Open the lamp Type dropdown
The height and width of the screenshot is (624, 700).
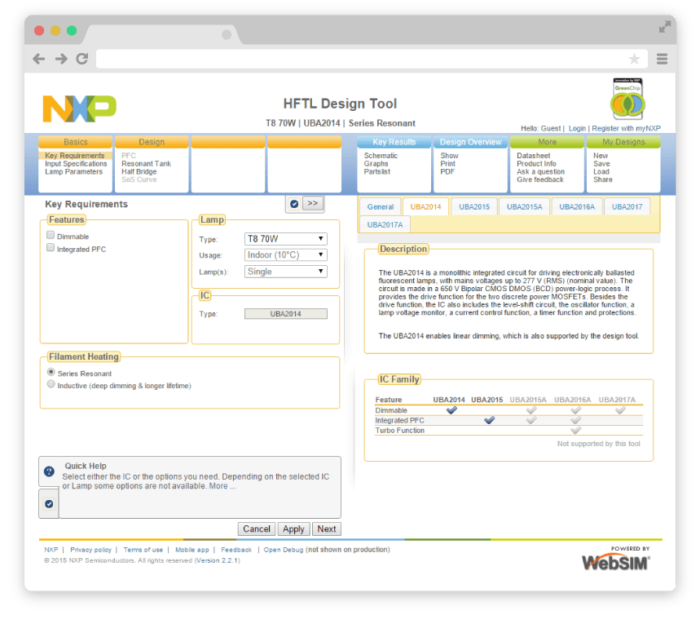coord(286,239)
